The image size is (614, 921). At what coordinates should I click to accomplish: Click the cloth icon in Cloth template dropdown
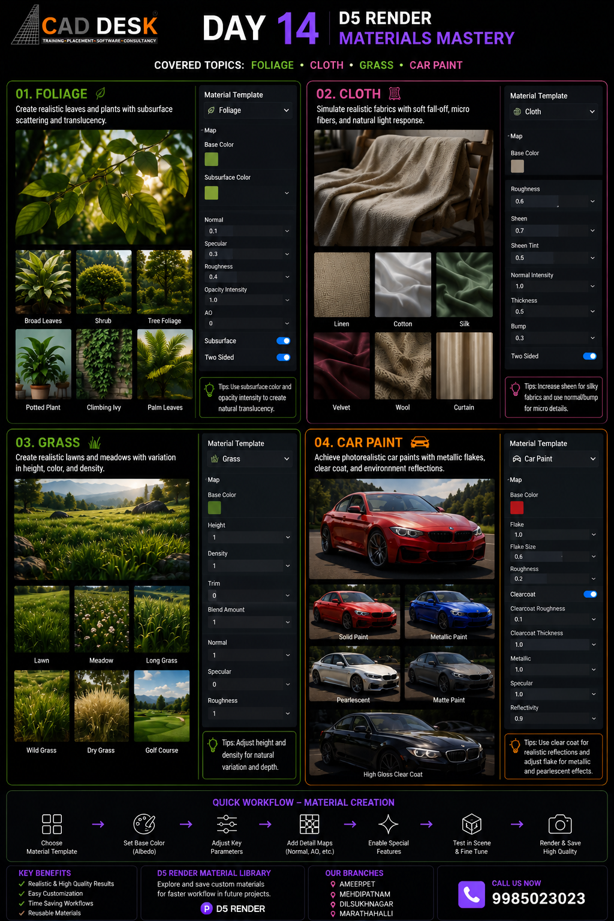coord(517,112)
